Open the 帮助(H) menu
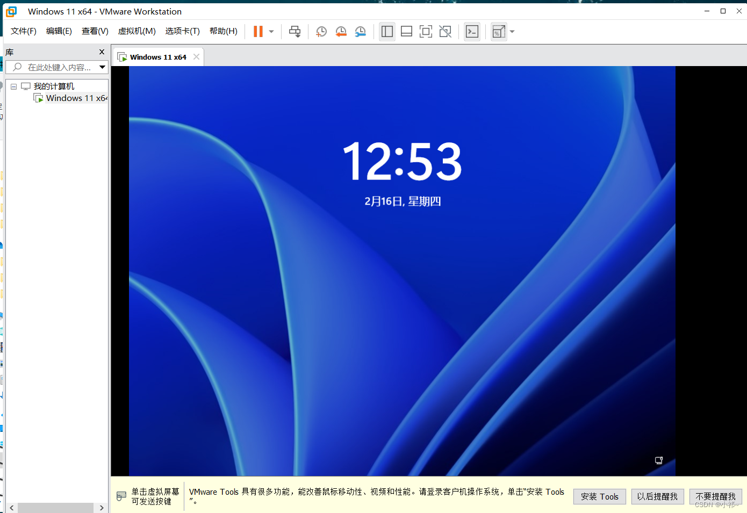The image size is (747, 513). click(224, 31)
